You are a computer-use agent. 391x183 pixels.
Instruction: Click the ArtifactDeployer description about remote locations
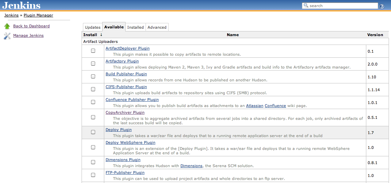177,54
